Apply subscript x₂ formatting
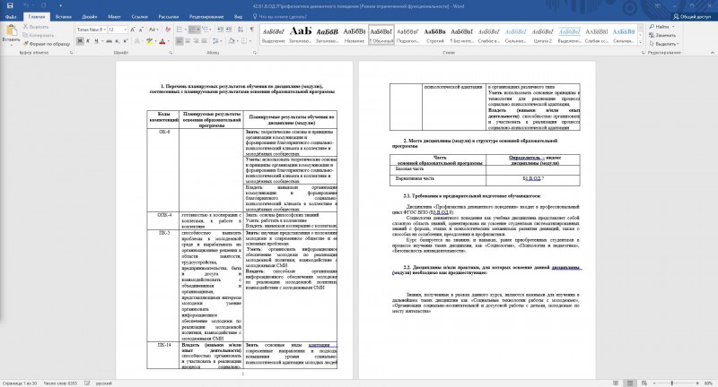718x387 pixels. [118, 41]
